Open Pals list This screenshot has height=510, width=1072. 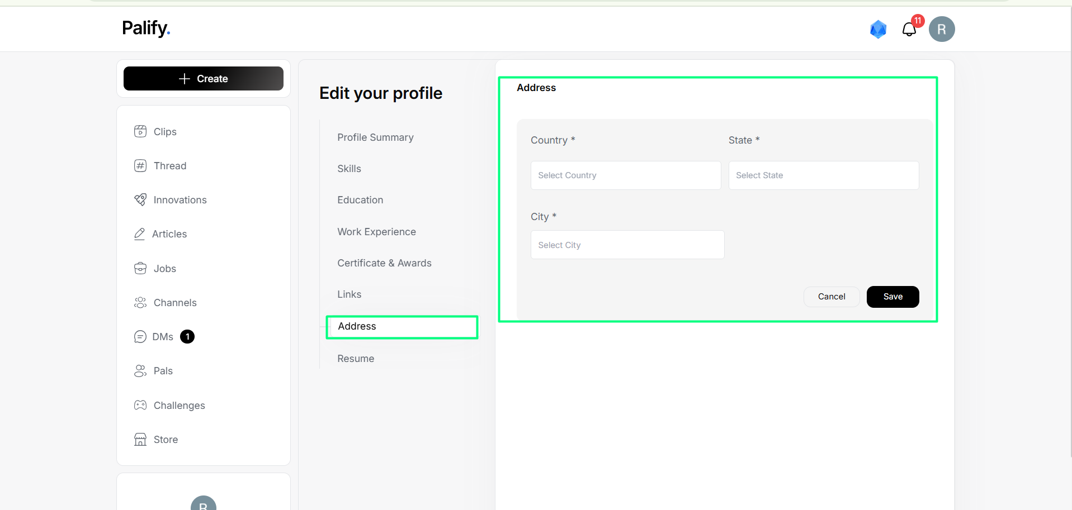tap(163, 371)
